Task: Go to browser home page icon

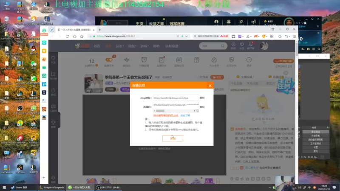Action: [x=75, y=37]
